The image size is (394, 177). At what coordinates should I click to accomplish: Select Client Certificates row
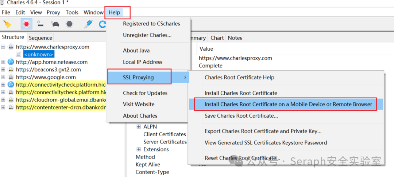pyautogui.click(x=165, y=134)
